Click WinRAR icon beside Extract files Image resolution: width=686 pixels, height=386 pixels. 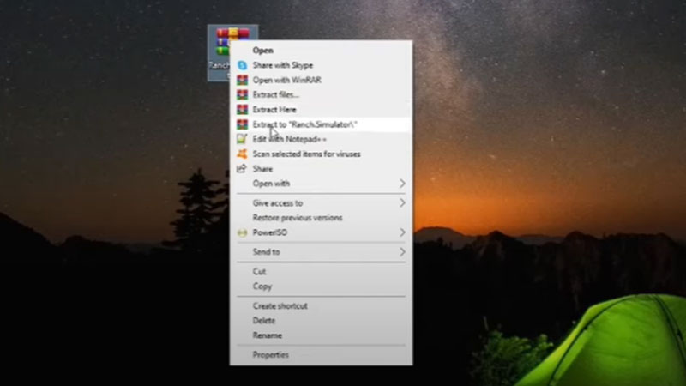[x=242, y=94]
